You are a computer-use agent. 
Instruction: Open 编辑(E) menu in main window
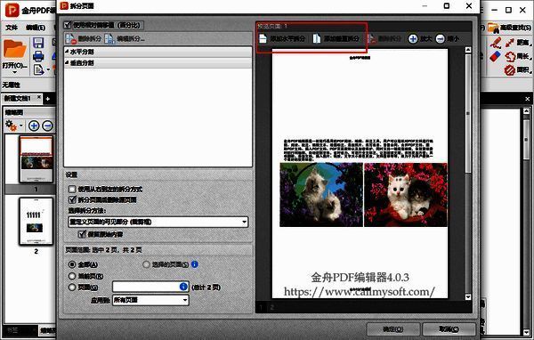pos(35,28)
